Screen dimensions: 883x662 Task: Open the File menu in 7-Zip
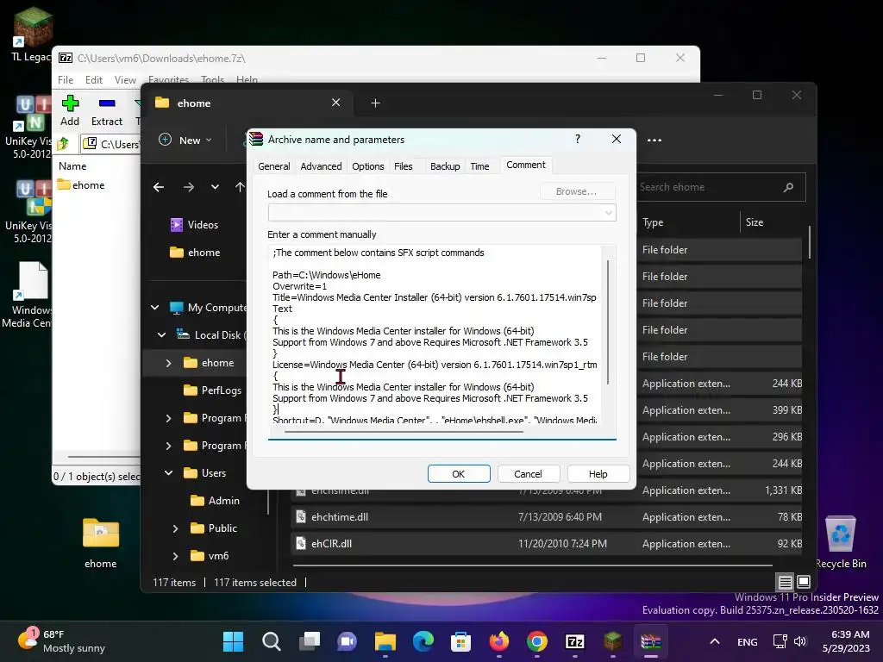pos(66,80)
